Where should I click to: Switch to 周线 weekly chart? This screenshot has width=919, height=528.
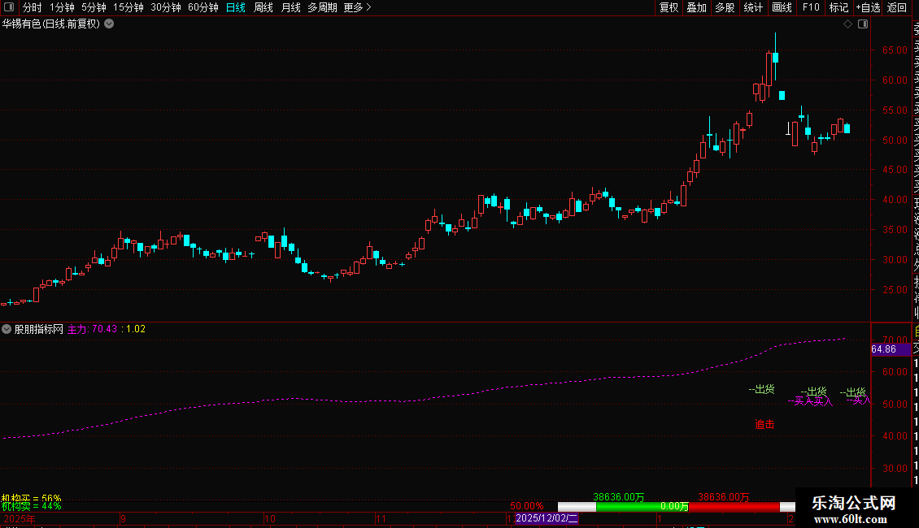click(x=264, y=7)
